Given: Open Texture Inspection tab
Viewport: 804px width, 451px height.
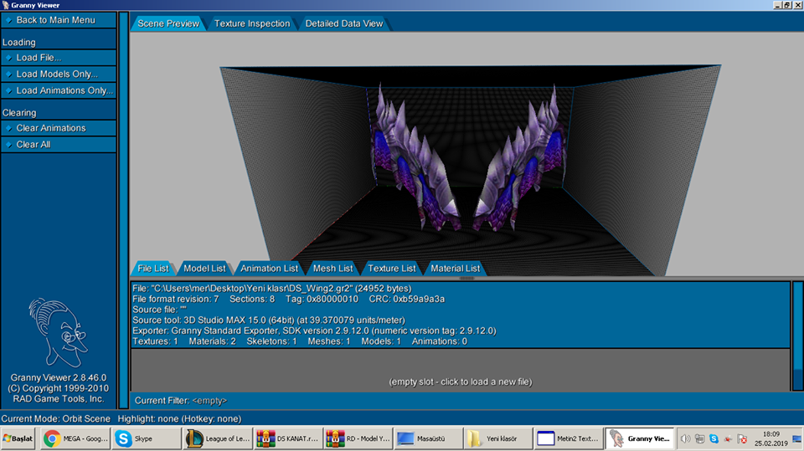Looking at the screenshot, I should pyautogui.click(x=252, y=23).
